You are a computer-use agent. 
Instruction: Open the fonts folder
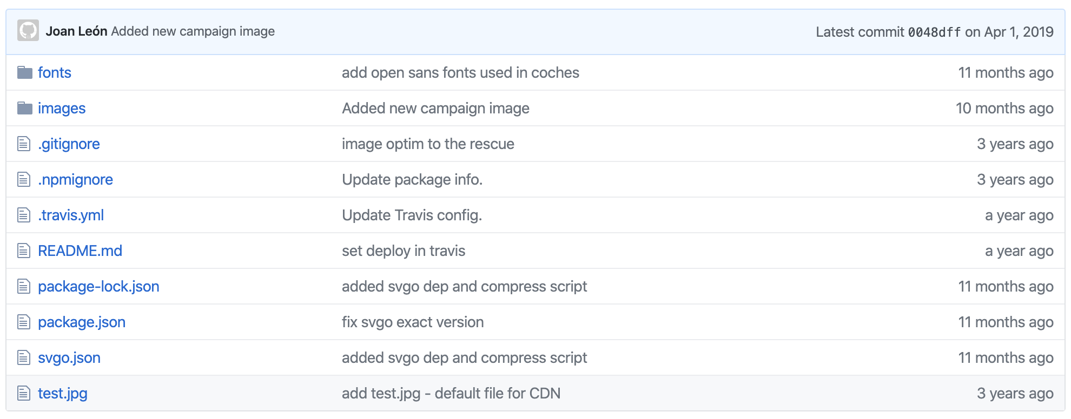tap(55, 72)
